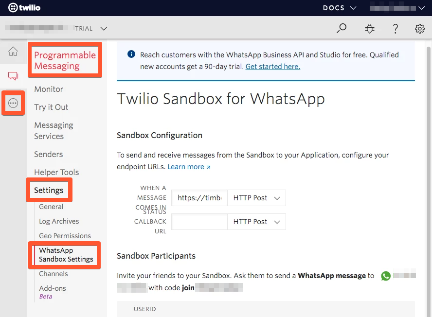Go to Try it Out
Screen dimensions: 432x317
point(51,107)
